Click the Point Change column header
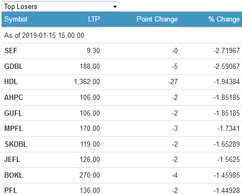Viewport: 242px width, 195px height. point(157,19)
